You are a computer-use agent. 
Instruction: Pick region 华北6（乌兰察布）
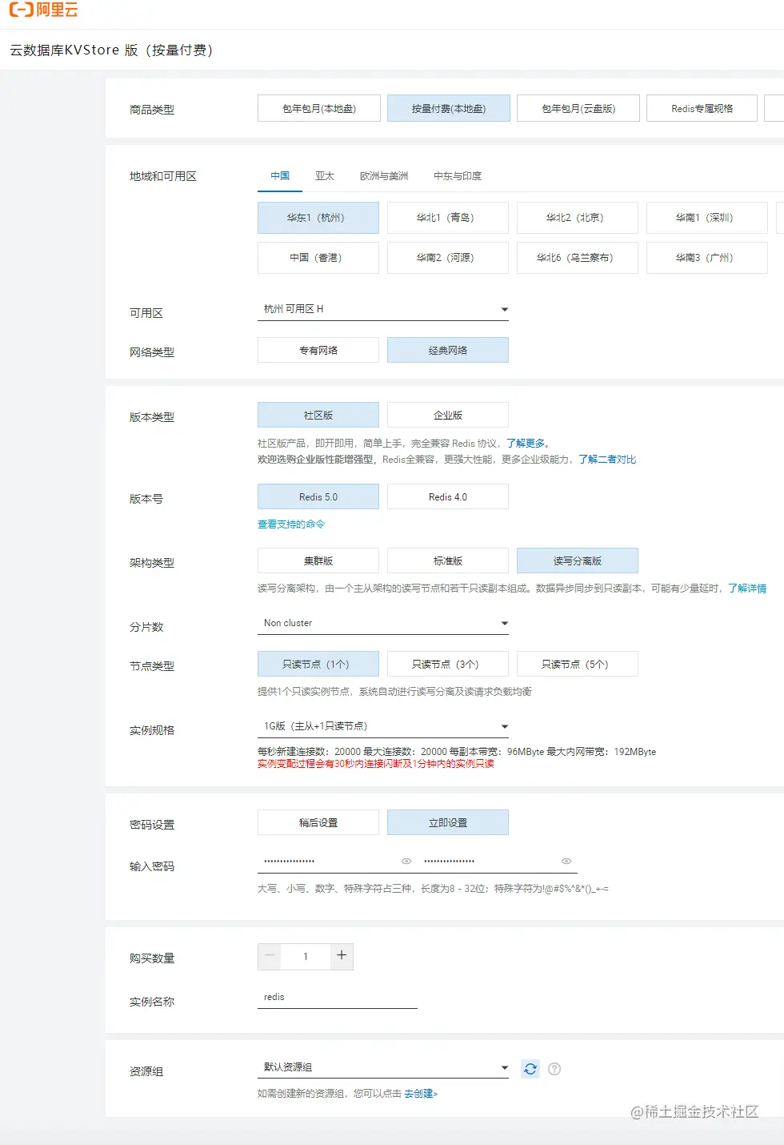[x=578, y=258]
